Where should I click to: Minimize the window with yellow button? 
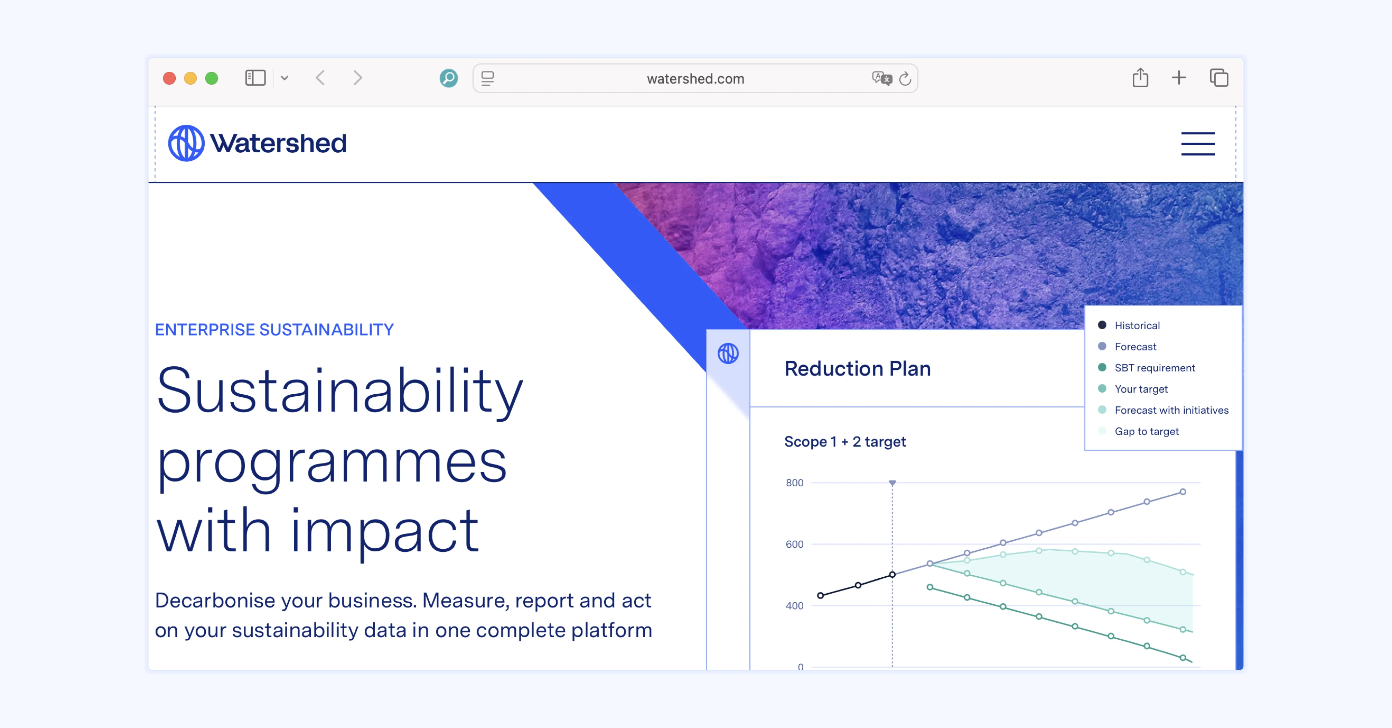(x=190, y=78)
